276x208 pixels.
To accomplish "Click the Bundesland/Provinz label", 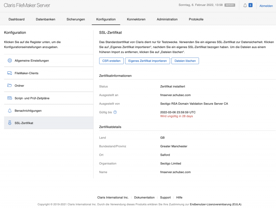I will (x=113, y=146).
